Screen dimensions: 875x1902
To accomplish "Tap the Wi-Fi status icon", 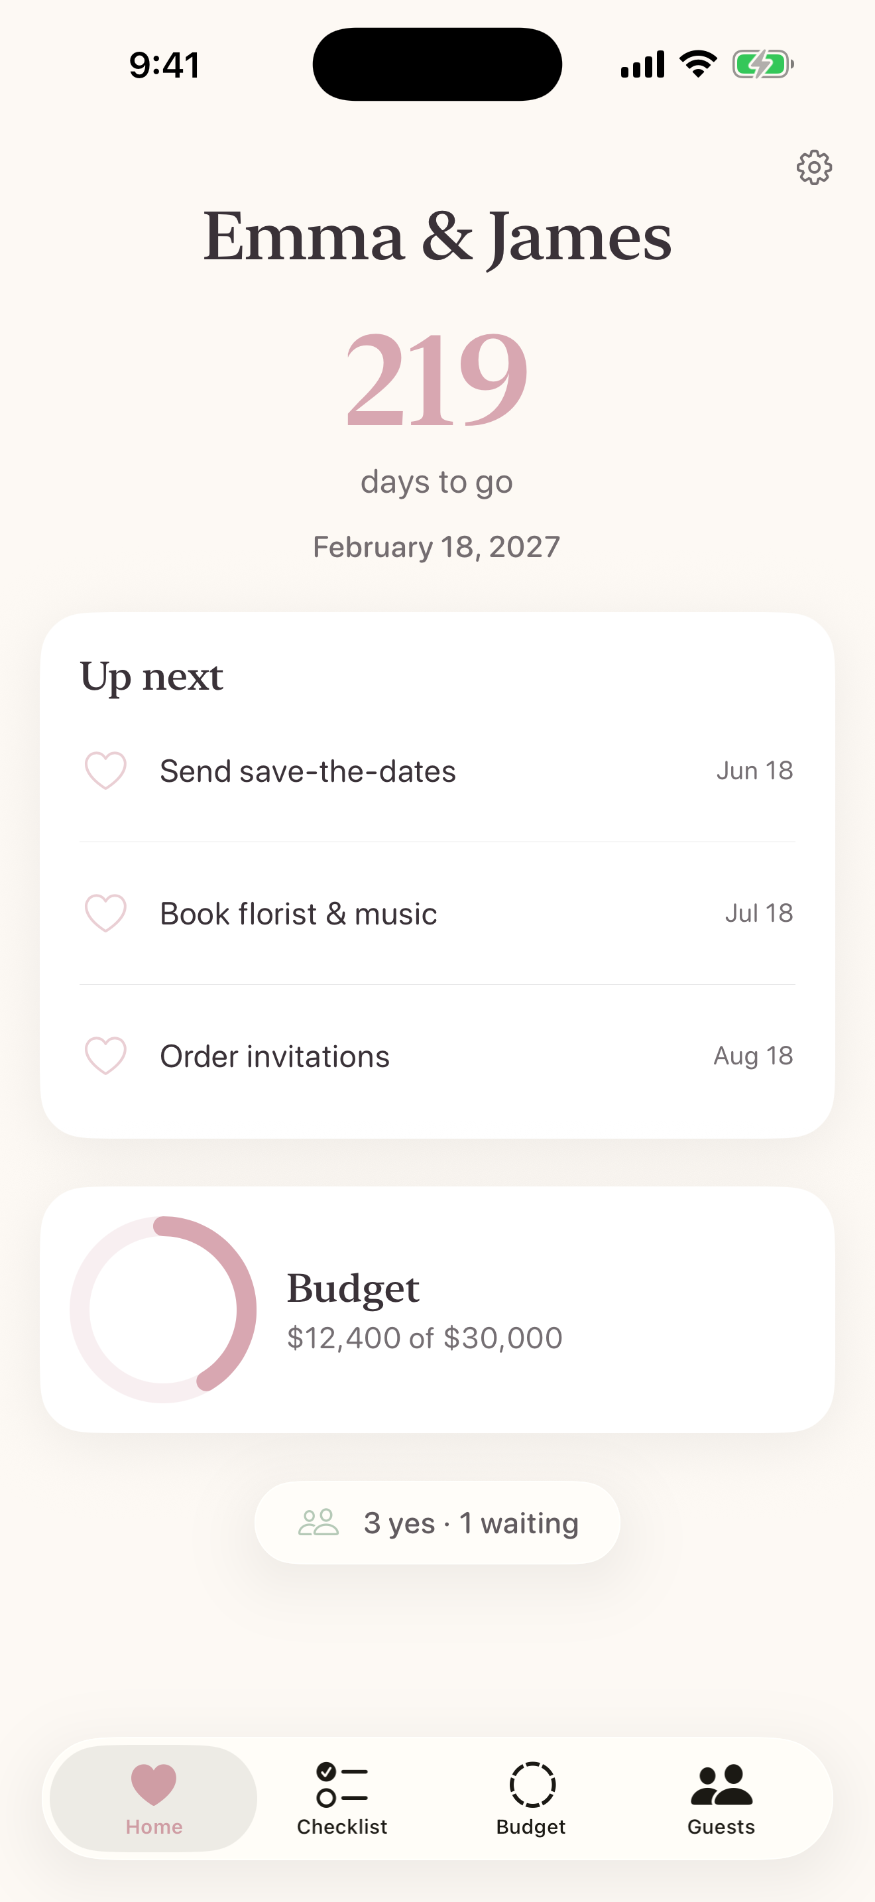I will (698, 64).
